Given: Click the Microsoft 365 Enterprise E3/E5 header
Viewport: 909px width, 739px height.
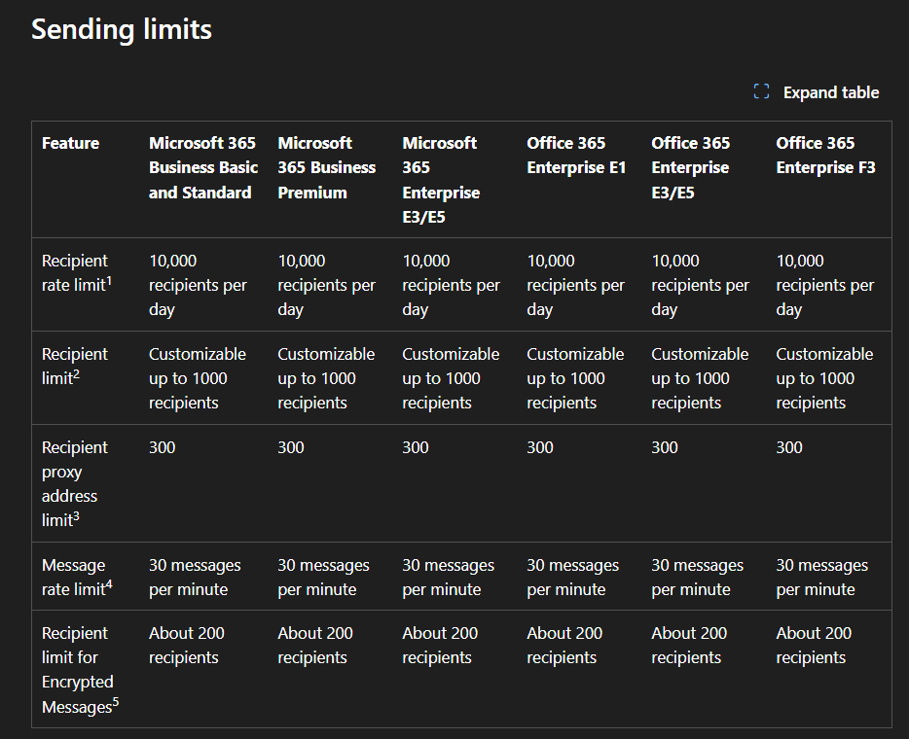Looking at the screenshot, I should click(x=441, y=180).
